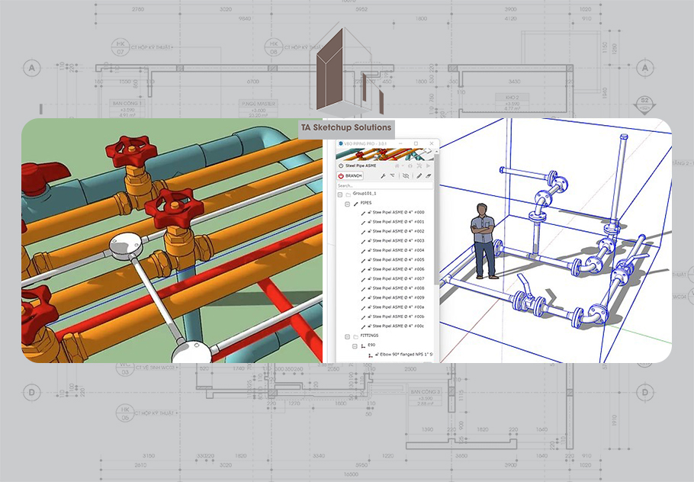Select row "Stee Pipel ASME Ø 4" #008"
This screenshot has width=694, height=482.
pyautogui.click(x=398, y=288)
